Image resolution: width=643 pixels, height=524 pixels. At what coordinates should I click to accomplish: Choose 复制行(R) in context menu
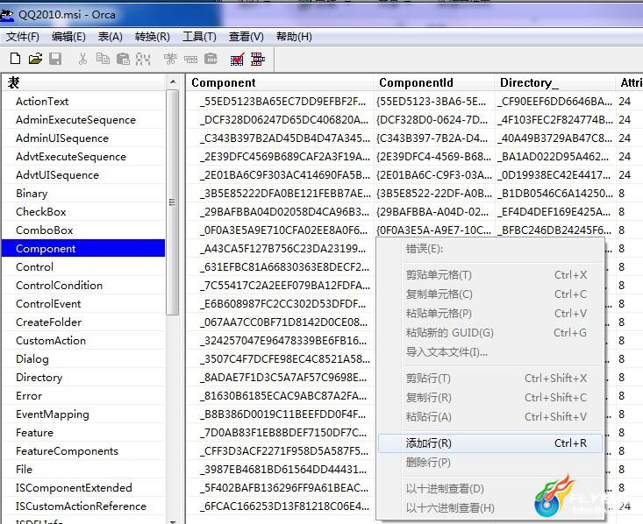[x=490, y=397]
